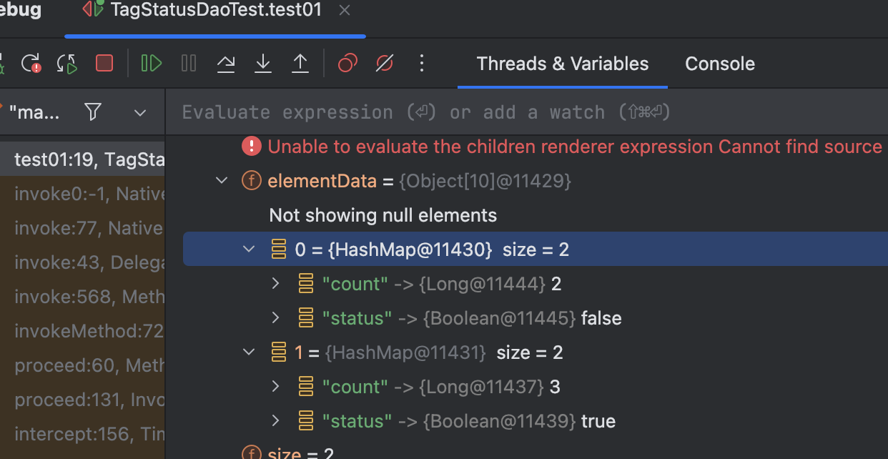Close the TagStatusDaoTest.test01 tab
Screen dimensions: 888x459
point(344,10)
